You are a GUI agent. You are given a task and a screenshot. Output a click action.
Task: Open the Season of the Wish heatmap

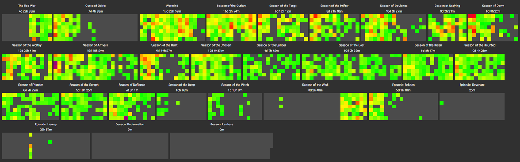click(315, 107)
